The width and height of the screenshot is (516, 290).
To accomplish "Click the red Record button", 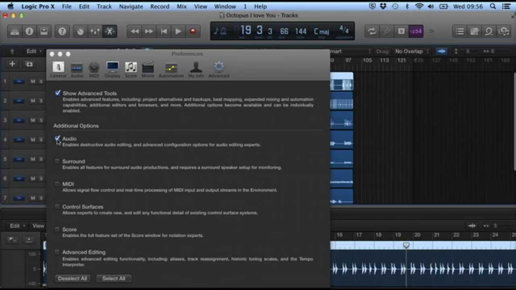I will pos(193,31).
